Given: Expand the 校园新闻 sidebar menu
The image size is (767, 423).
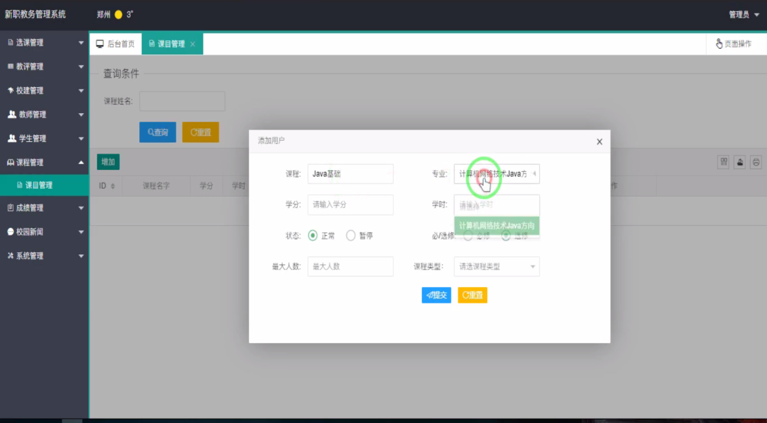Looking at the screenshot, I should [x=44, y=232].
